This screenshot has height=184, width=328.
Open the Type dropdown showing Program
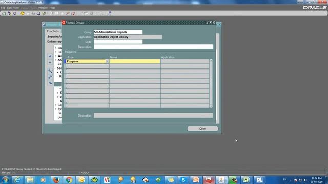107,61
